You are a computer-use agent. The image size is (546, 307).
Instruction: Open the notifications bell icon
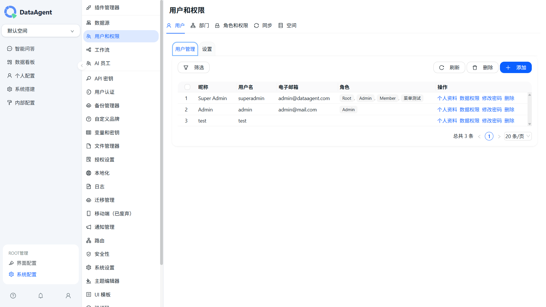(41, 296)
